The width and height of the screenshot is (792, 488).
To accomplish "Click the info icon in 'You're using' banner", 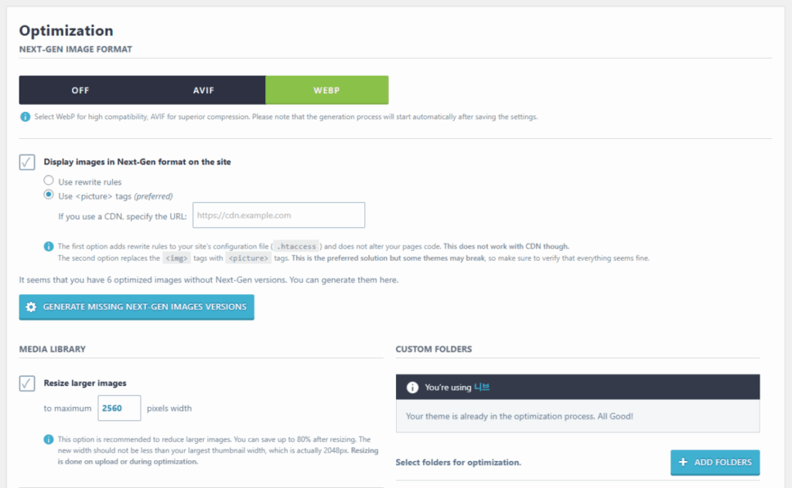I will pos(413,387).
